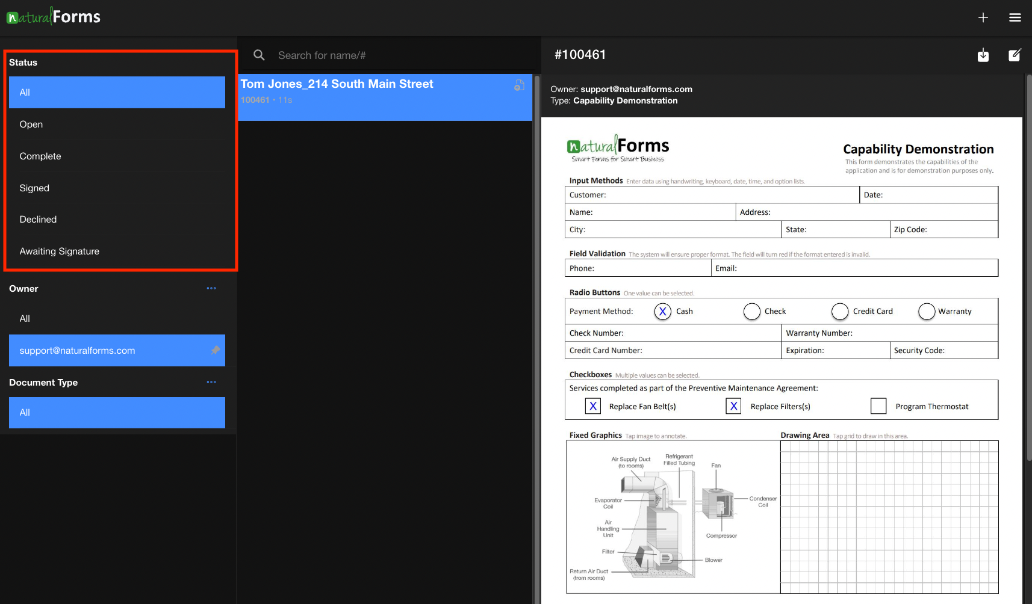Click the Zip Code field in the form

tap(943, 229)
